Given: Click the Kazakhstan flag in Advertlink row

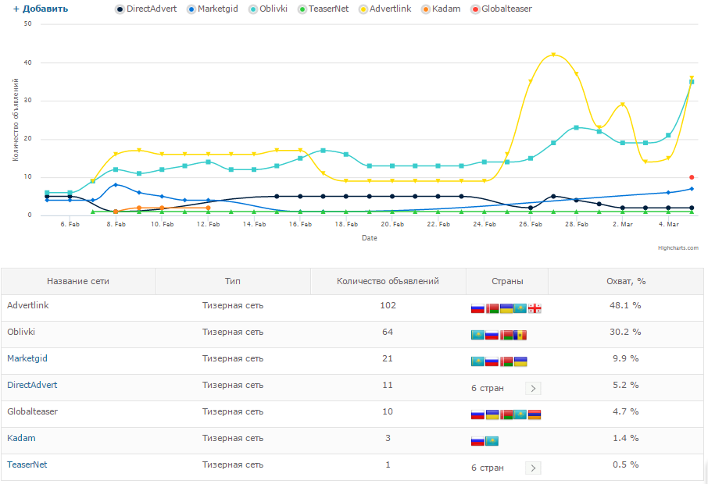Looking at the screenshot, I should 520,308.
